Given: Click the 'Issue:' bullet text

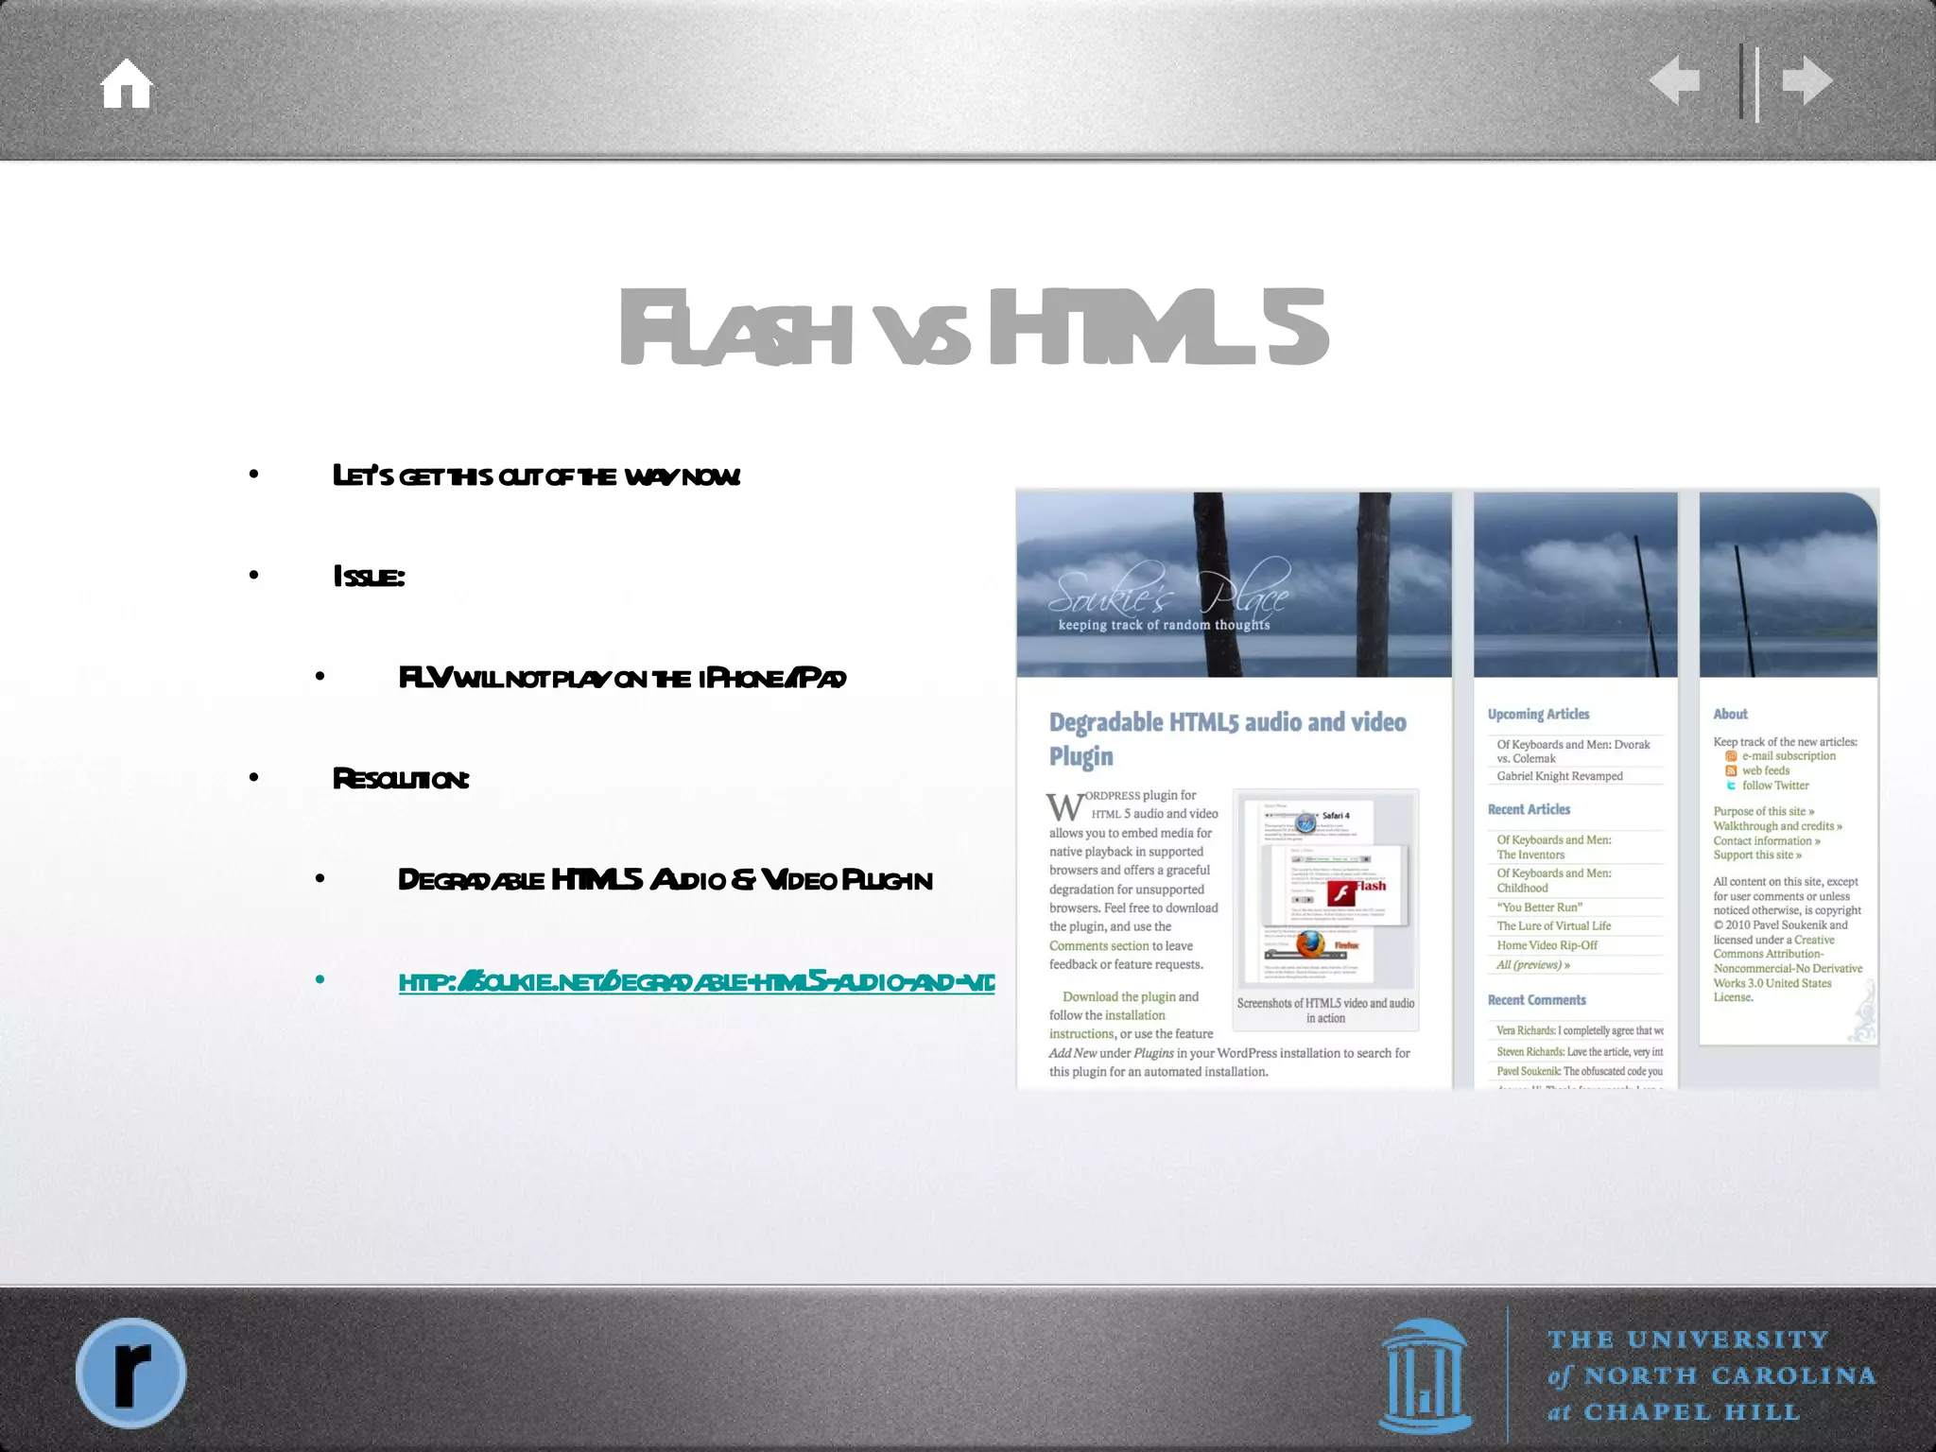Looking at the screenshot, I should tap(369, 576).
